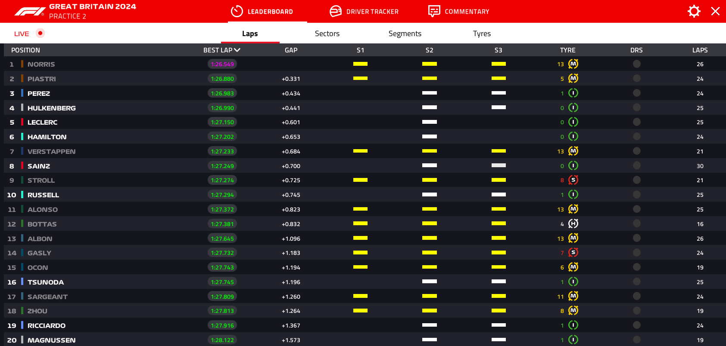Image resolution: width=726 pixels, height=346 pixels.
Task: Click Piastri's DRS indicator dot
Action: pyautogui.click(x=636, y=79)
